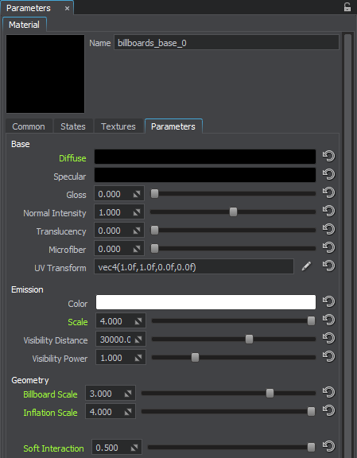
Task: Reset Billboard Scale using the revert icon
Action: (x=328, y=392)
